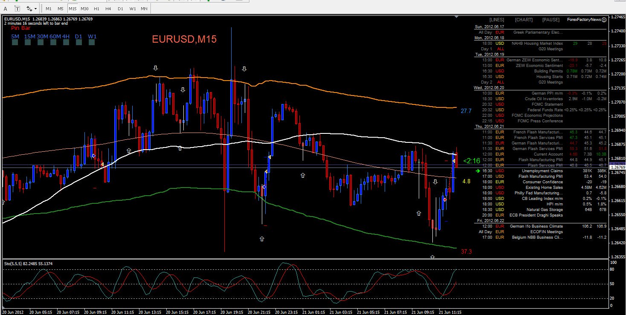The height and width of the screenshot is (315, 626).
Task: Open the arrows tool dropdown arrow
Action: pos(35,8)
